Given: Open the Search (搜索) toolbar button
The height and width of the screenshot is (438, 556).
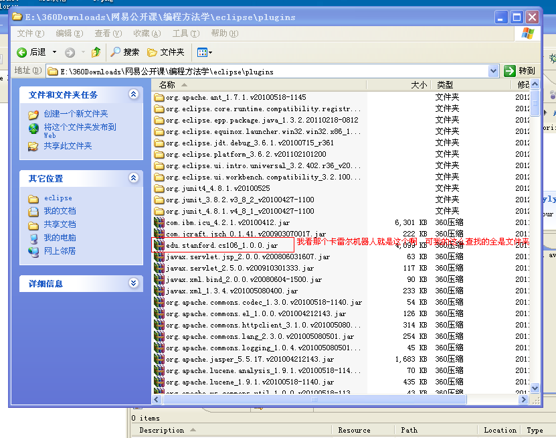Looking at the screenshot, I should tap(125, 52).
